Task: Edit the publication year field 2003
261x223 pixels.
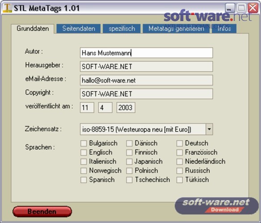Action: click(x=126, y=107)
